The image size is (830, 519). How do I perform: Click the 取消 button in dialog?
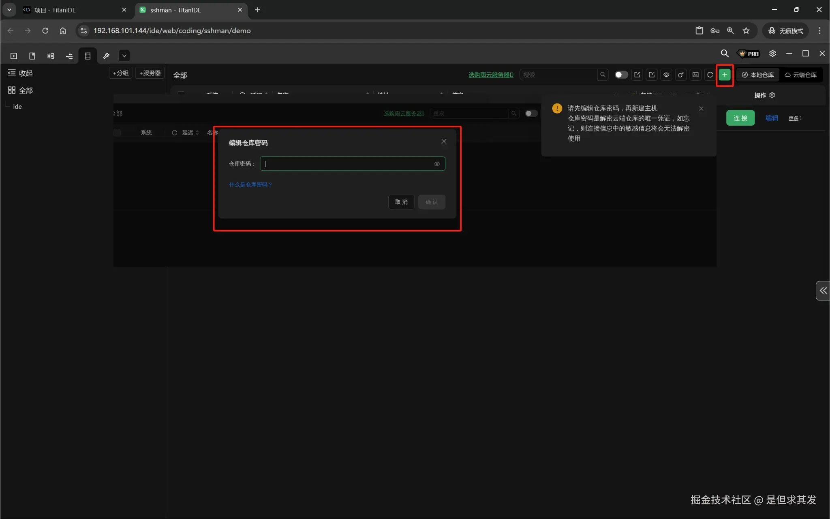pyautogui.click(x=401, y=202)
